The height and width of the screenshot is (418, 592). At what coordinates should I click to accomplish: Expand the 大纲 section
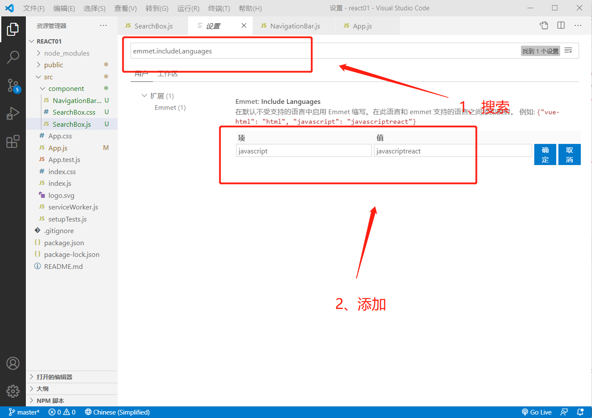pyautogui.click(x=72, y=389)
